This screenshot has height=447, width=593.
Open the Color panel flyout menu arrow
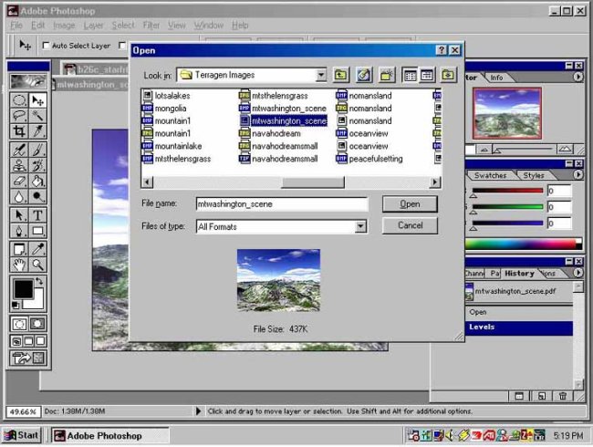[x=577, y=175]
